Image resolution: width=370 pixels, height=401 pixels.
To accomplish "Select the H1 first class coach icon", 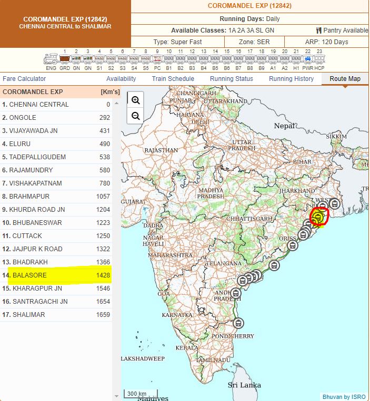I will click(296, 59).
